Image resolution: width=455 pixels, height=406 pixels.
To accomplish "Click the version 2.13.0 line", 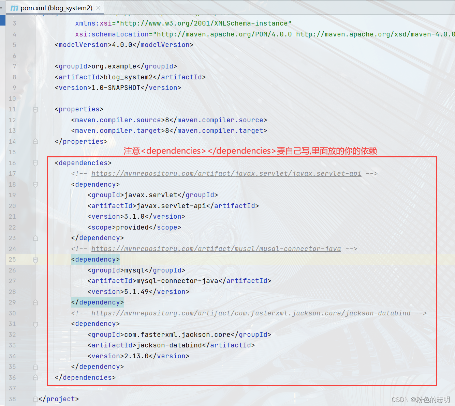I will pyautogui.click(x=138, y=356).
